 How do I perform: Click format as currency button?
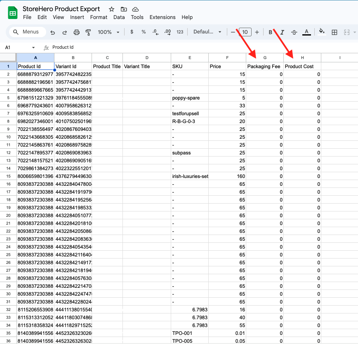coord(132,32)
